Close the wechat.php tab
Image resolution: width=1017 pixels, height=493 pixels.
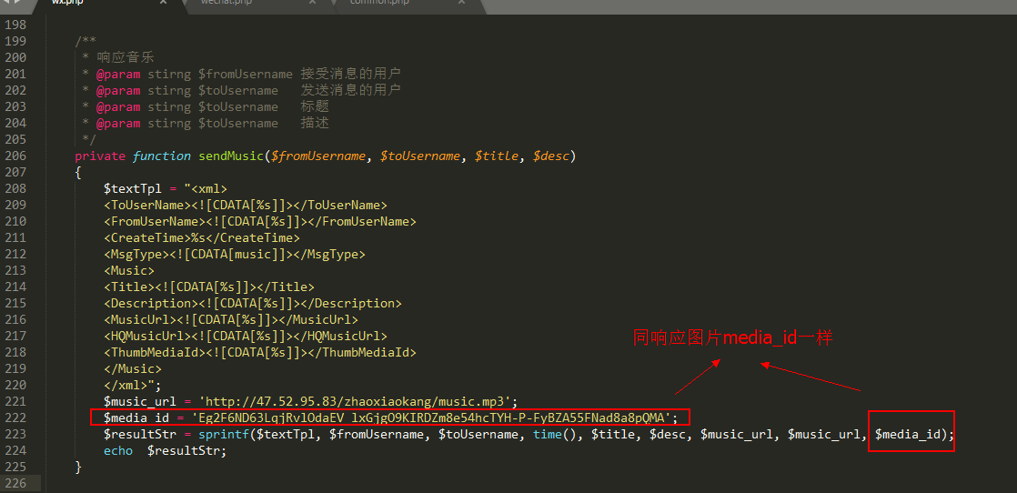[312, 3]
